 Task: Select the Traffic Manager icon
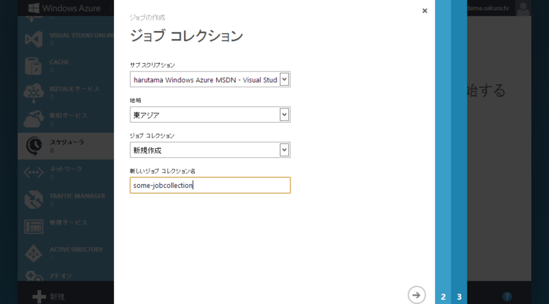coord(34,200)
